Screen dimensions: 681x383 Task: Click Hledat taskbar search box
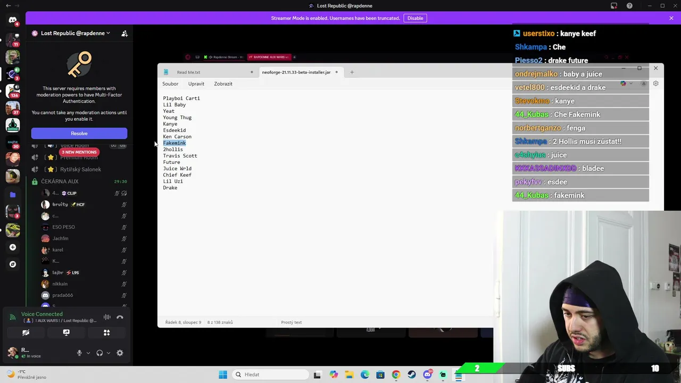pos(270,374)
